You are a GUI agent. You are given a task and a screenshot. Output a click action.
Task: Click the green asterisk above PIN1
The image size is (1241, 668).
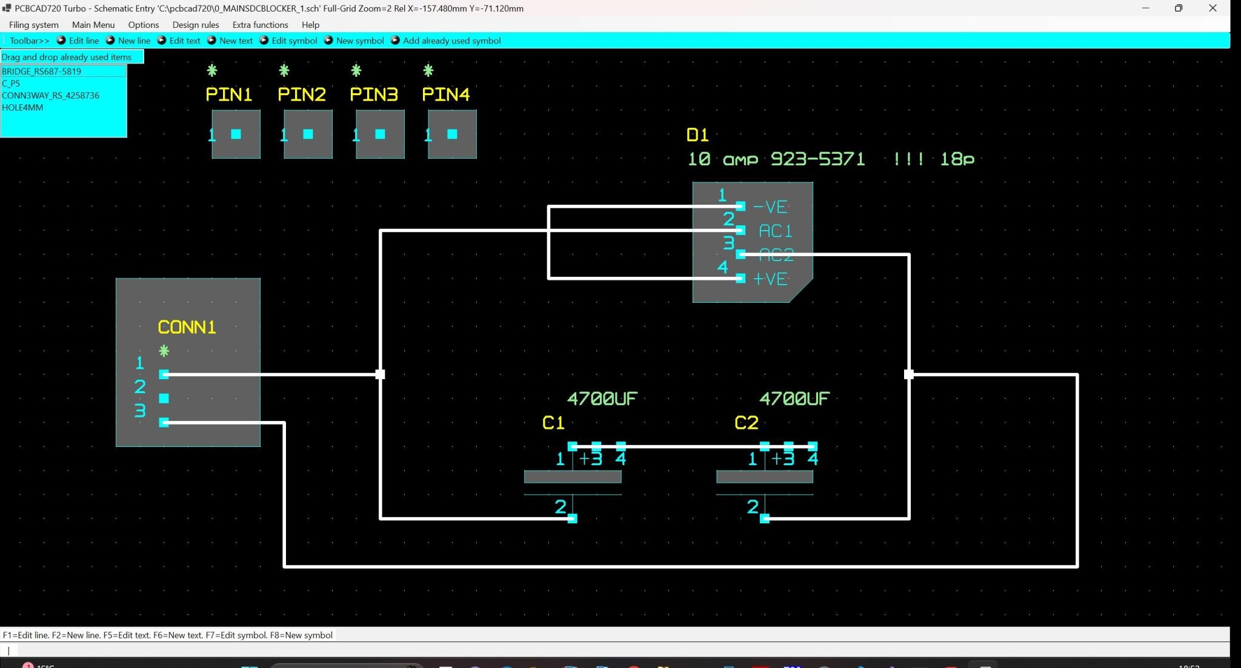click(211, 70)
